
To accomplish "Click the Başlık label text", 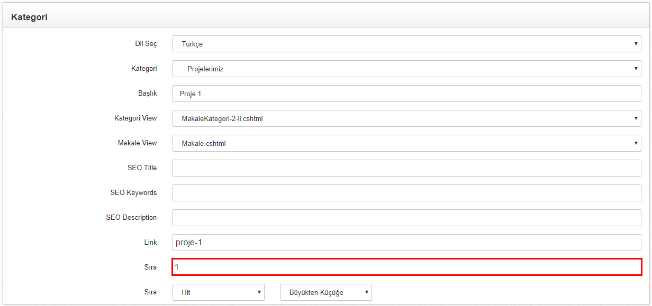I will coord(148,93).
